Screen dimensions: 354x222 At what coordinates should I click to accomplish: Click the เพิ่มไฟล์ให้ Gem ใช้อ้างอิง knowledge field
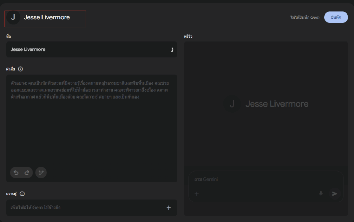point(83,207)
